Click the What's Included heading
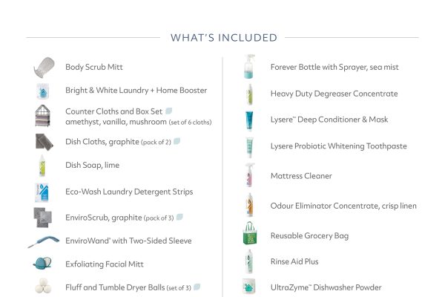This screenshot has height=297, width=445. click(224, 38)
